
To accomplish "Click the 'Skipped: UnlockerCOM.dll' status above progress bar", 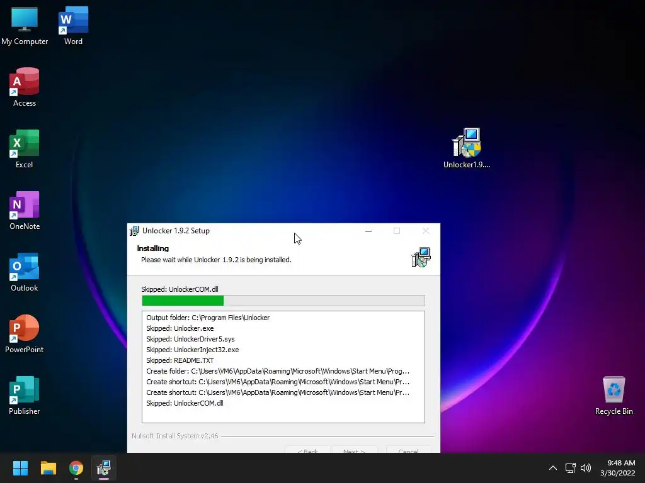I will 180,289.
